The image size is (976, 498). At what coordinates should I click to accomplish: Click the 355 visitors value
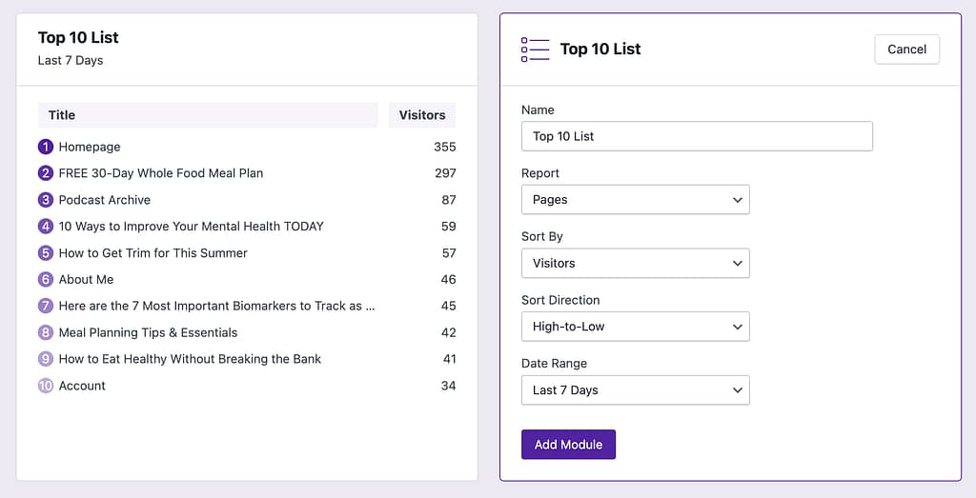[x=445, y=147]
